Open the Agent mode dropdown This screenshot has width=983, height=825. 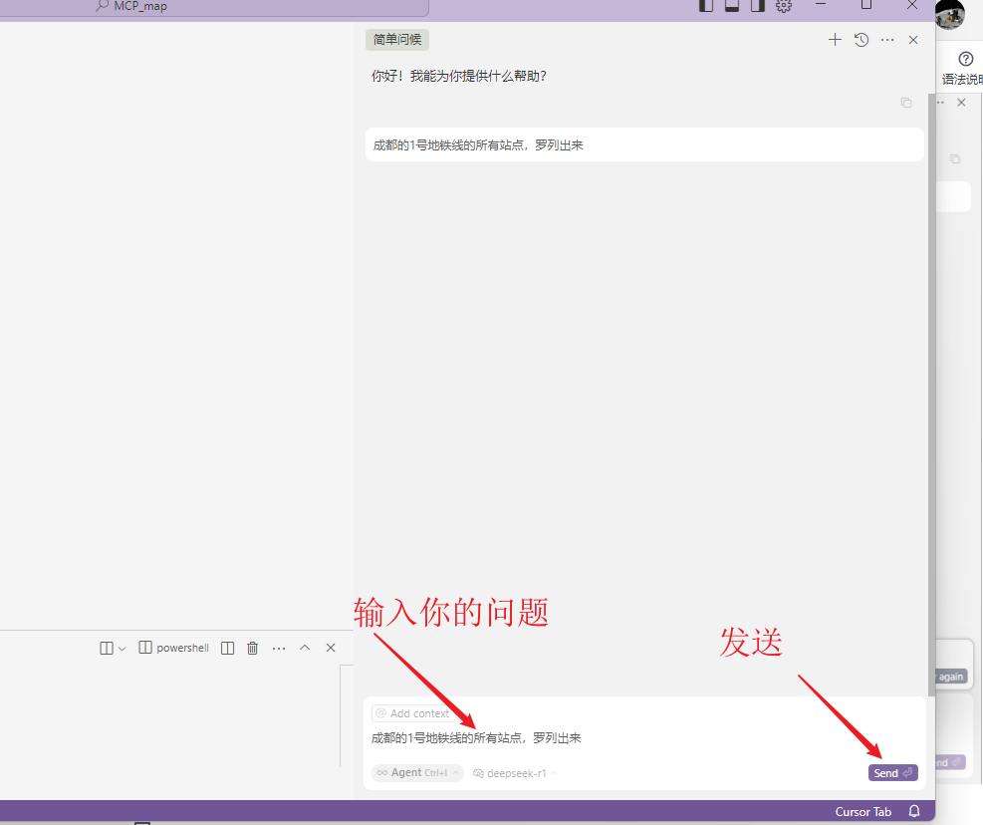tap(417, 773)
